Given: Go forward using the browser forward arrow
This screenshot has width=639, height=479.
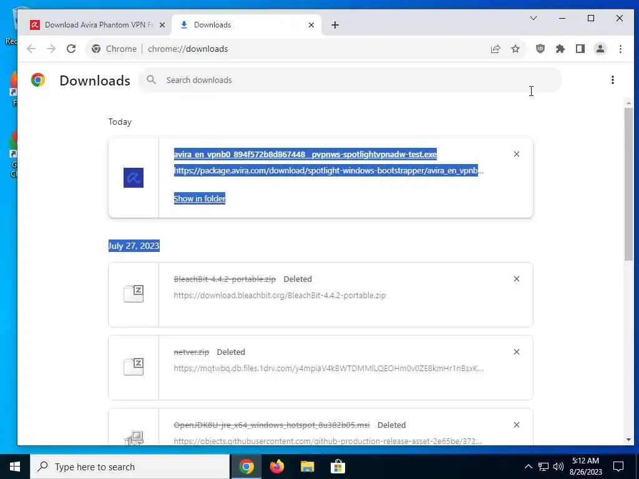Looking at the screenshot, I should point(51,49).
